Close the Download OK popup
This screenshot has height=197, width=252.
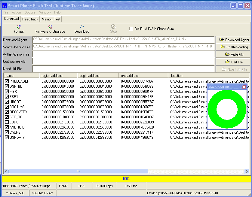[x=244, y=87]
